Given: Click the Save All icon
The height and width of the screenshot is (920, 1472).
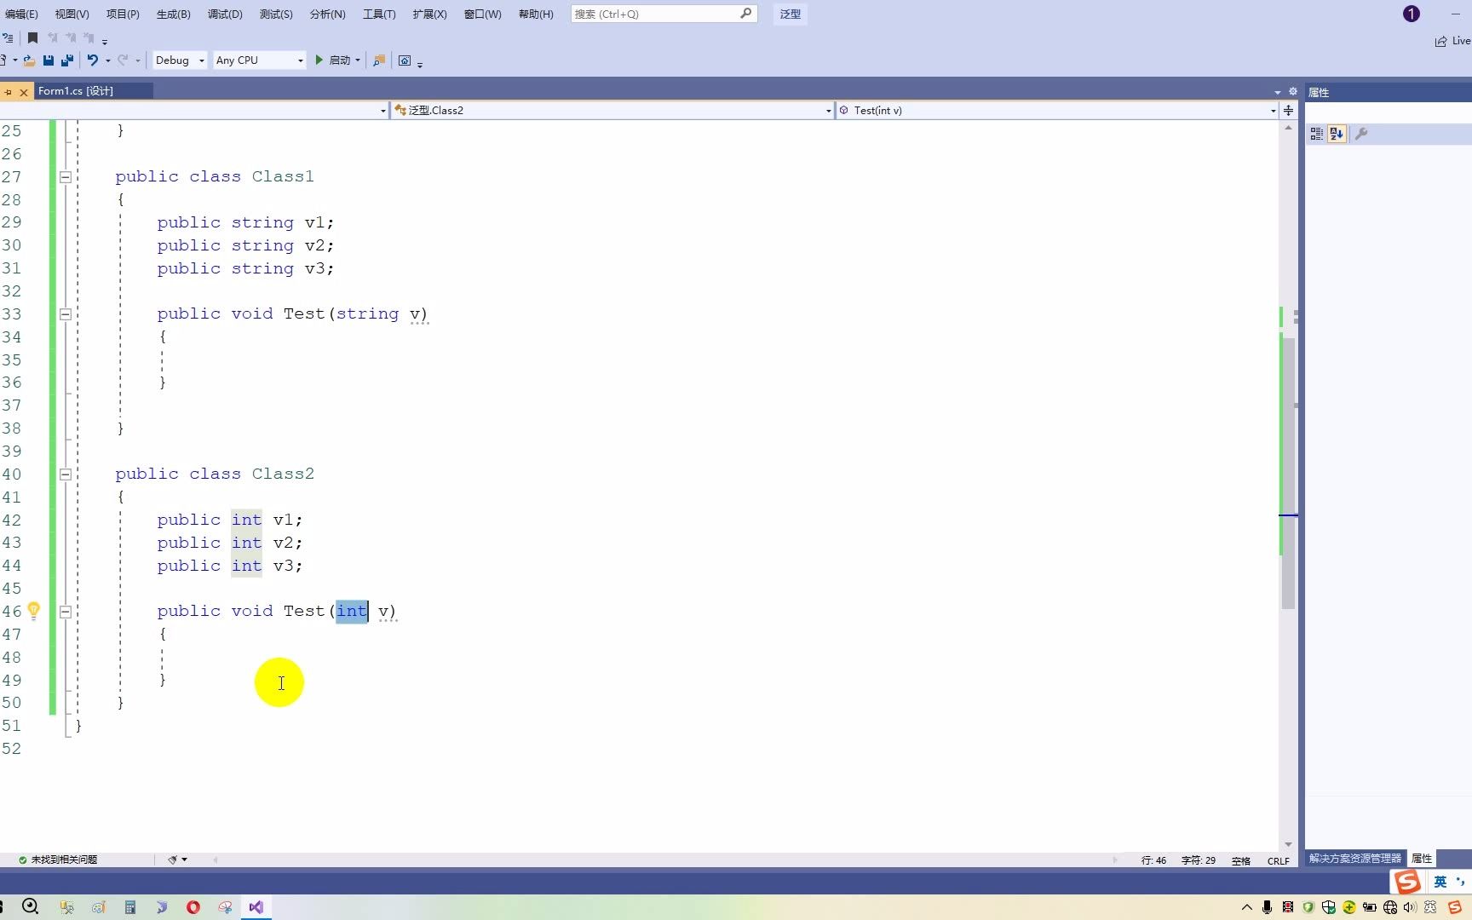Looking at the screenshot, I should click(67, 60).
